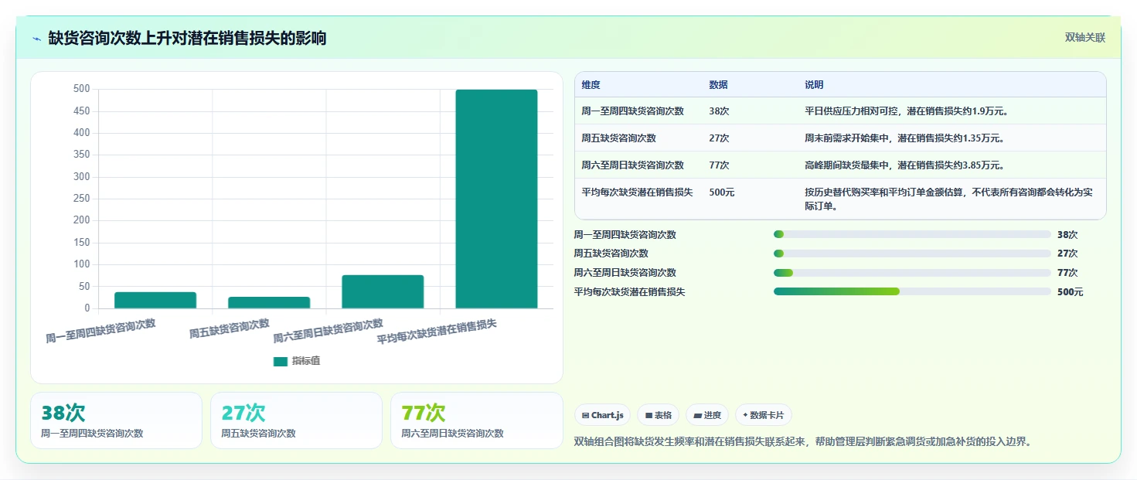The width and height of the screenshot is (1137, 480).
Task: Select the Chart.js tag chip
Action: click(603, 415)
